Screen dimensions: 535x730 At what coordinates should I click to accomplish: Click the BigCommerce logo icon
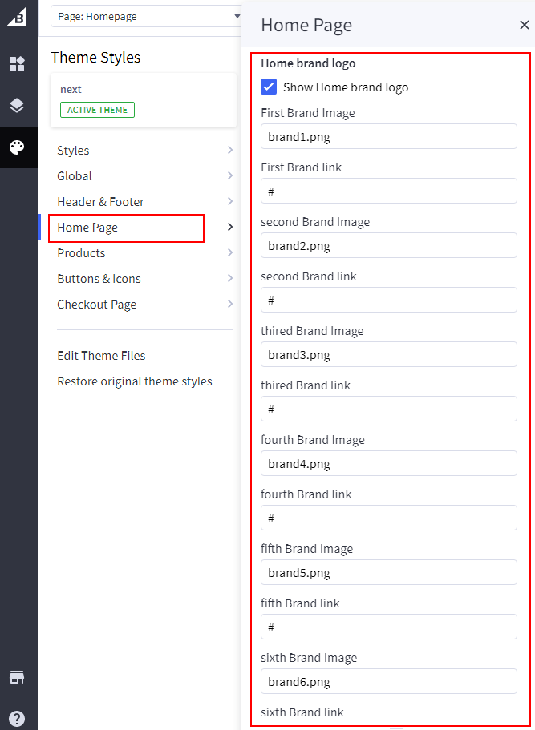coord(18,17)
